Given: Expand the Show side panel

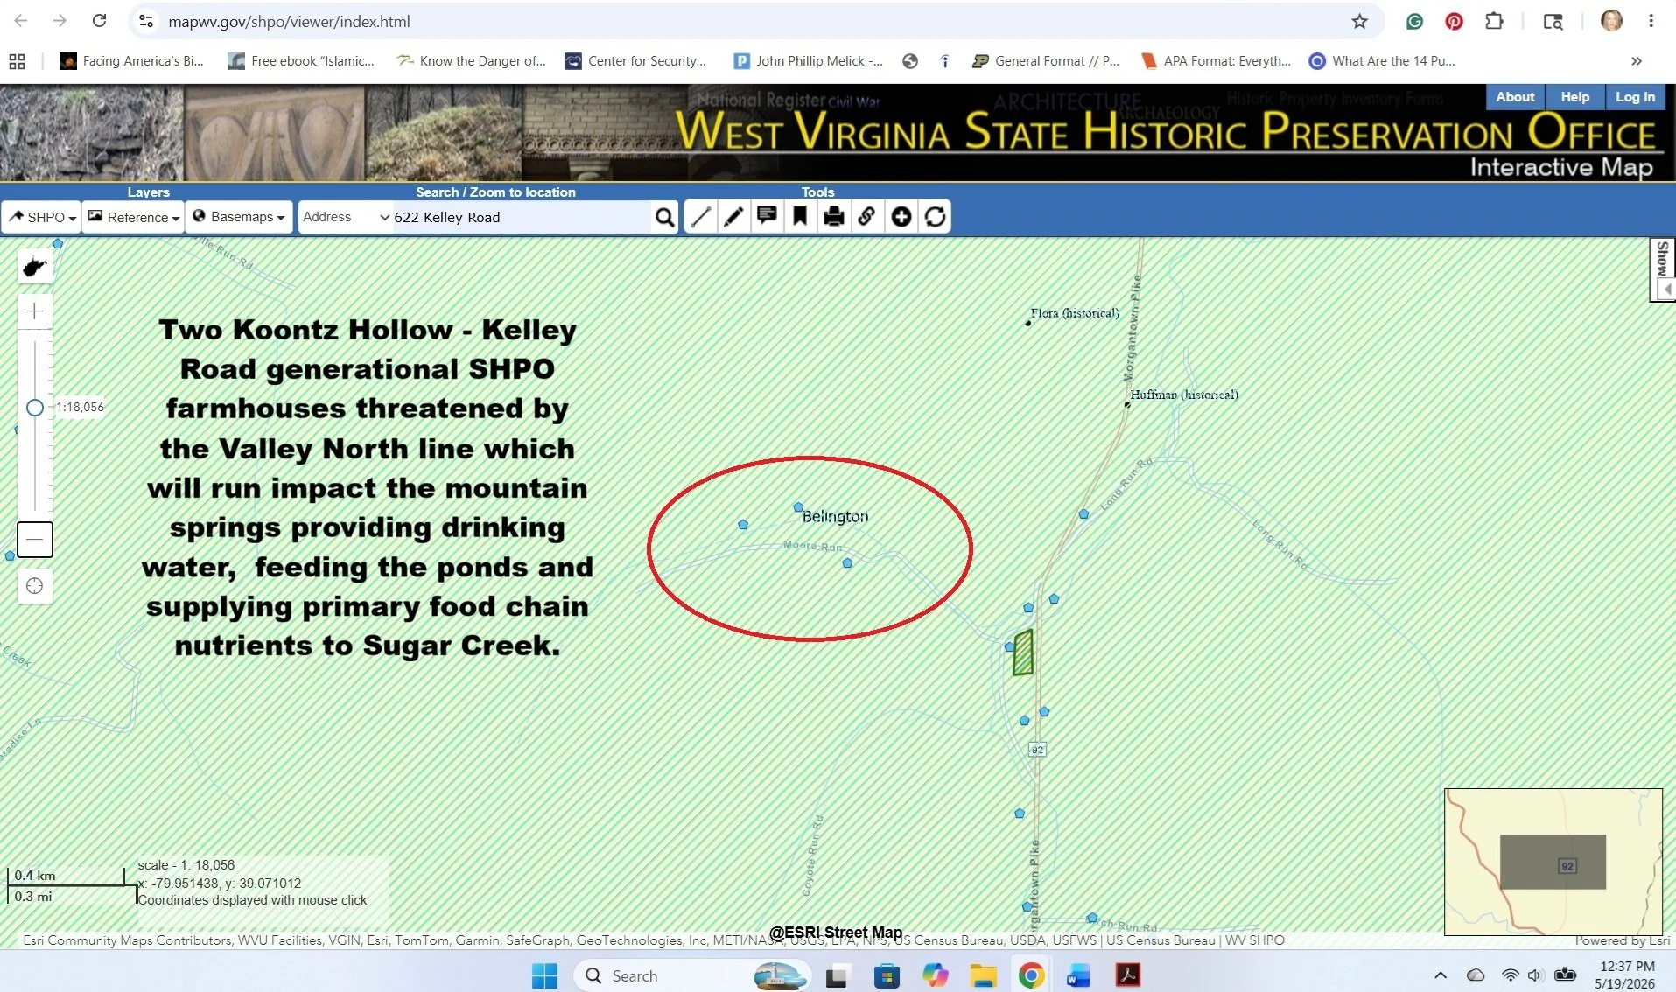Looking at the screenshot, I should tap(1662, 269).
